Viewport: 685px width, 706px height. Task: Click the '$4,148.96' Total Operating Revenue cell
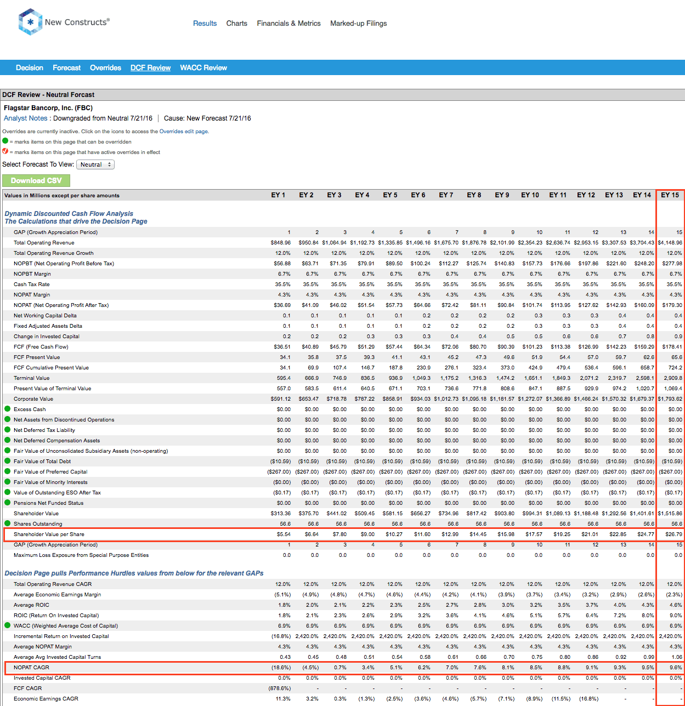click(670, 243)
